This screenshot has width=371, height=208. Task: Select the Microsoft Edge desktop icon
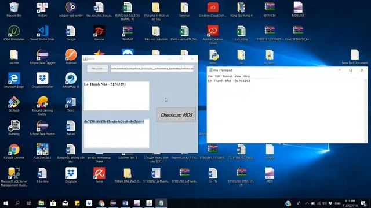click(x=14, y=80)
